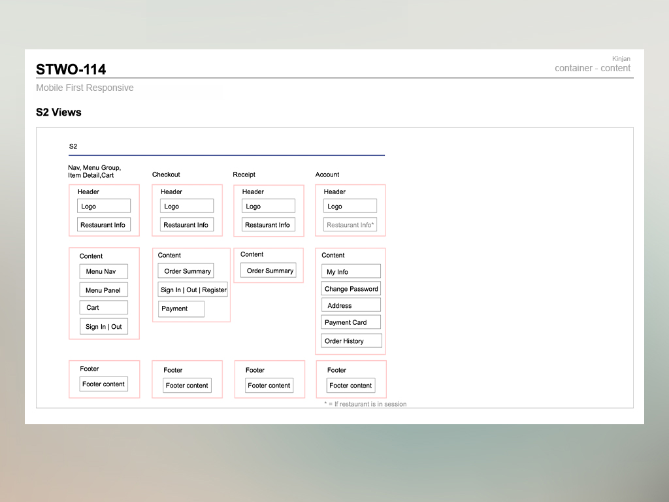Click the Change Password box

[351, 289]
